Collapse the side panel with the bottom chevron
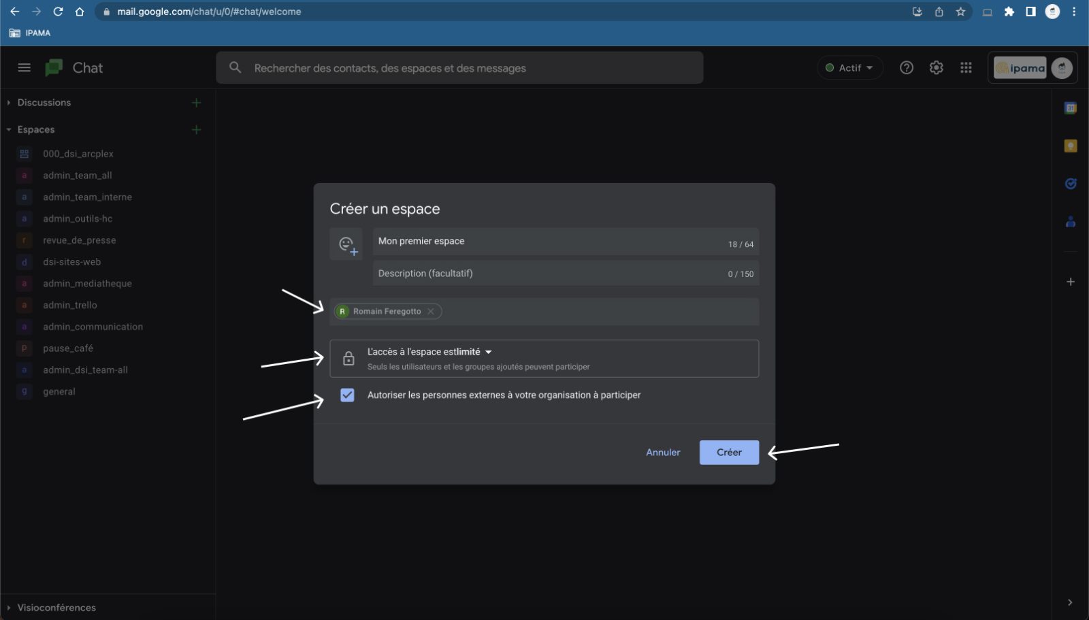The width and height of the screenshot is (1089, 620). (1070, 602)
